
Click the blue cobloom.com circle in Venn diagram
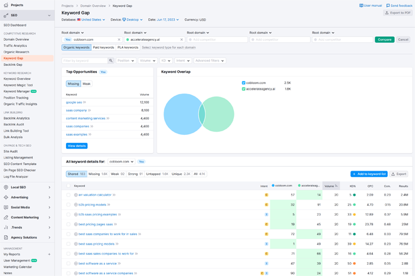coord(180,114)
